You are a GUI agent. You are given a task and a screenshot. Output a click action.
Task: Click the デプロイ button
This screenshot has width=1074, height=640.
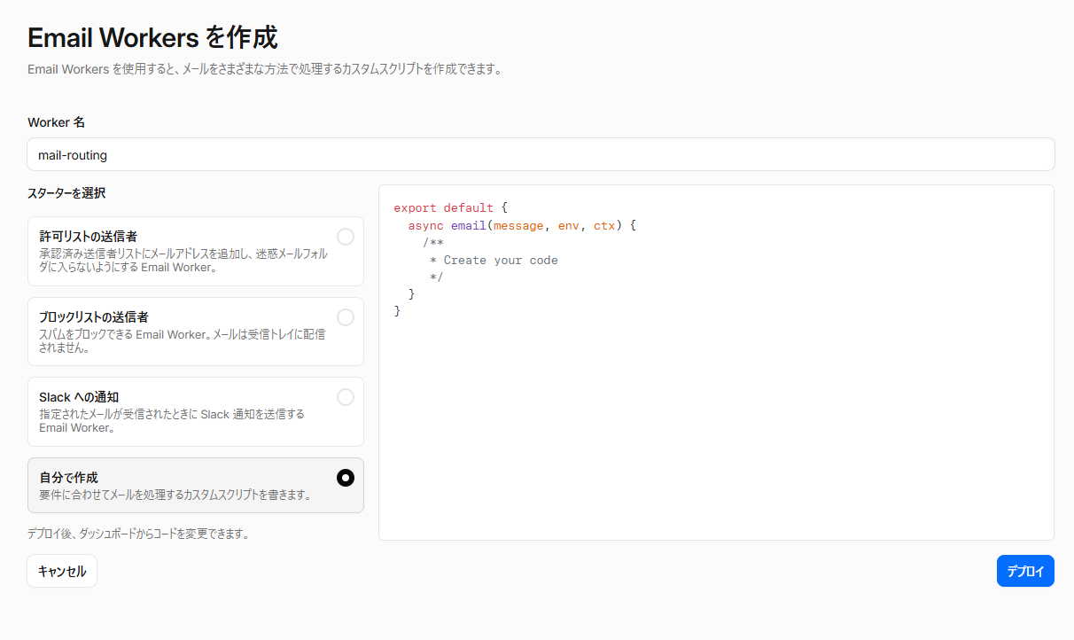tap(1025, 572)
